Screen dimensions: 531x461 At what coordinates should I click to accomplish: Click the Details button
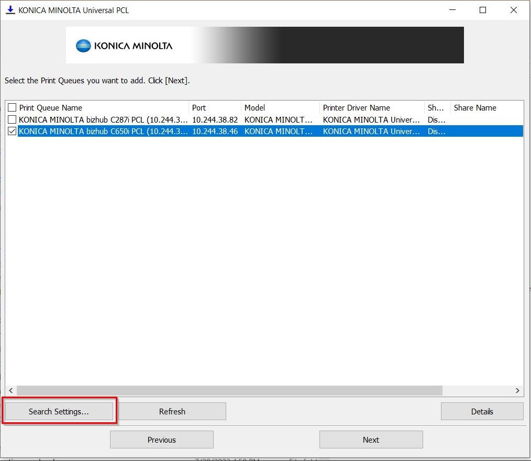click(x=482, y=411)
